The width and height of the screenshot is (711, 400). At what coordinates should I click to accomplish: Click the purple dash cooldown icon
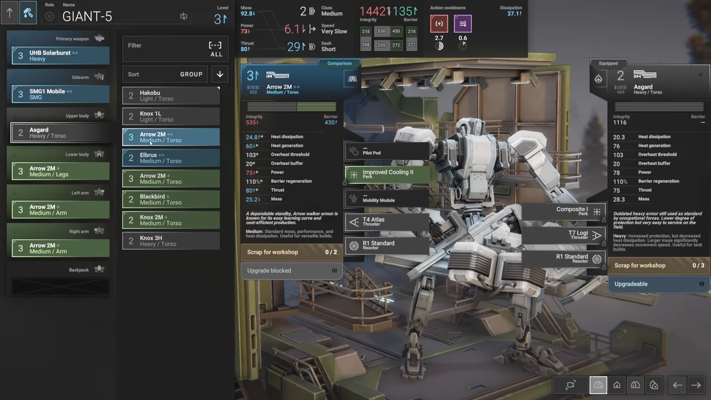(463, 24)
